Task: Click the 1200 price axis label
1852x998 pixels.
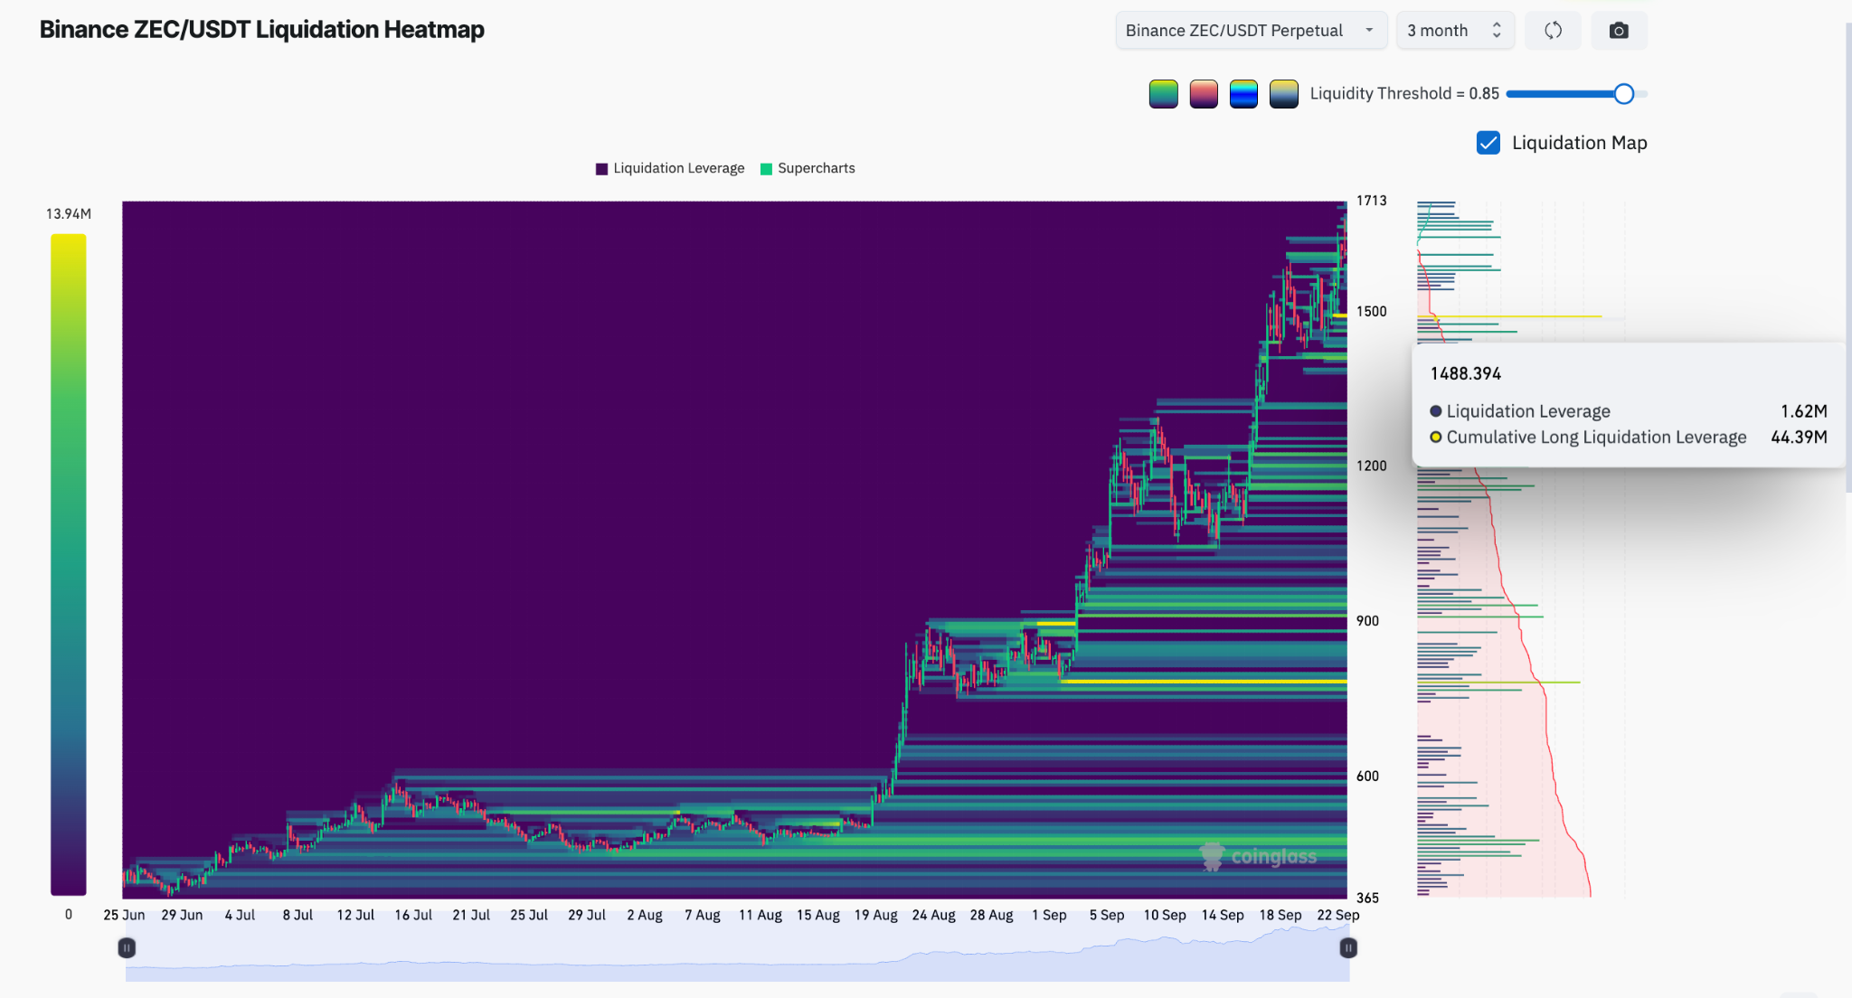Action: (1371, 466)
